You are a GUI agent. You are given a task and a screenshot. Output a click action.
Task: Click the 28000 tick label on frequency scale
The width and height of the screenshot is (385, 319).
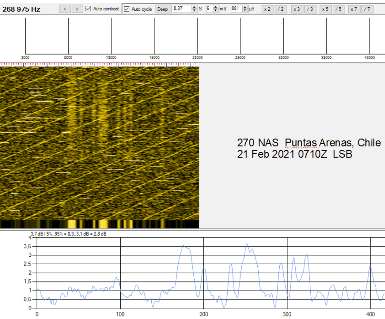tap(240, 57)
